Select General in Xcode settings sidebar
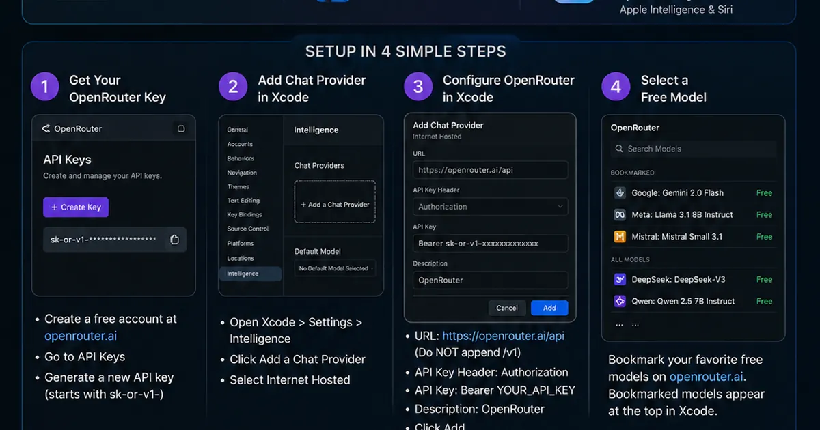The width and height of the screenshot is (820, 430). (238, 130)
